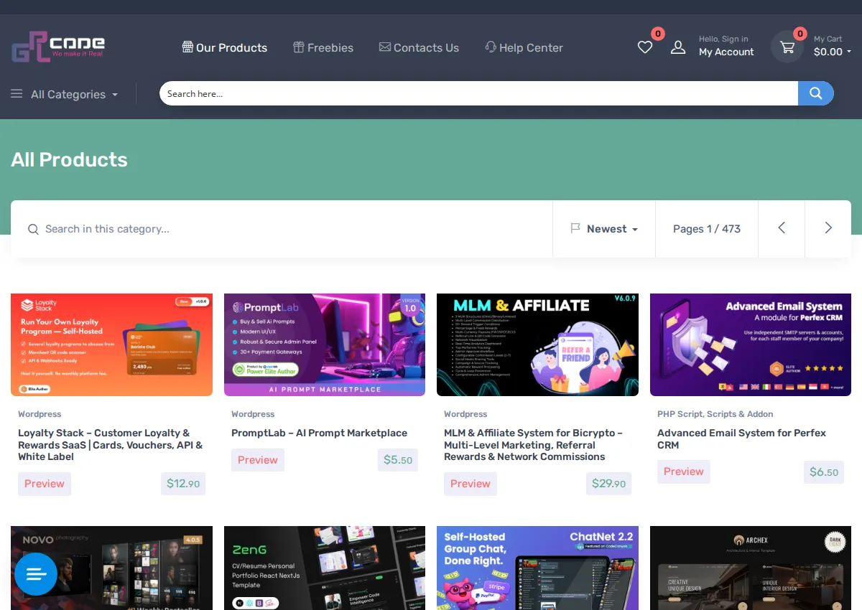Open the NOVO photography thumbnail
The height and width of the screenshot is (610, 862).
(x=111, y=568)
